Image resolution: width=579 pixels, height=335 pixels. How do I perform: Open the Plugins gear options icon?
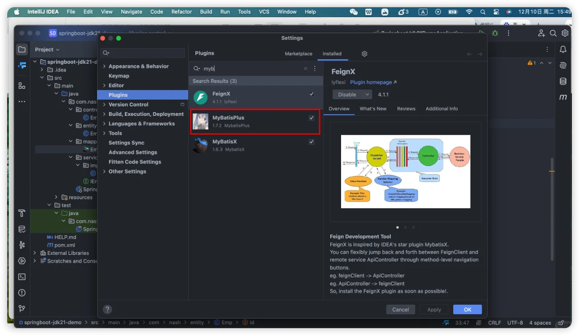[365, 53]
